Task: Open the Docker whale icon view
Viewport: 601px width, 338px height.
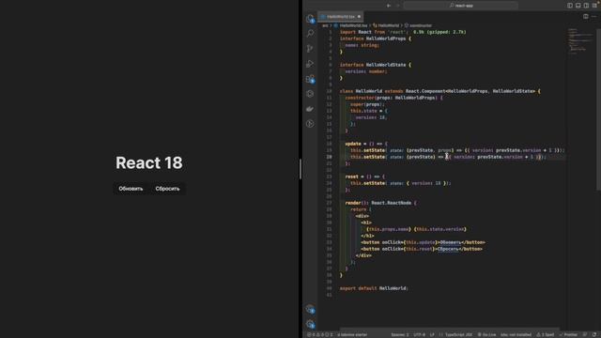Action: click(310, 109)
